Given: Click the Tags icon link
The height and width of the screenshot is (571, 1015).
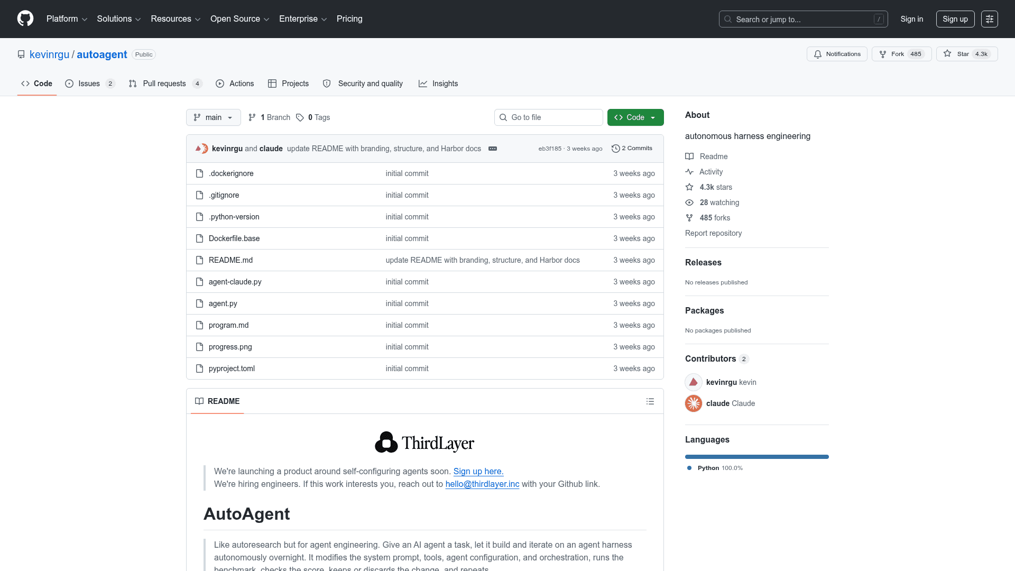Looking at the screenshot, I should click(300, 117).
